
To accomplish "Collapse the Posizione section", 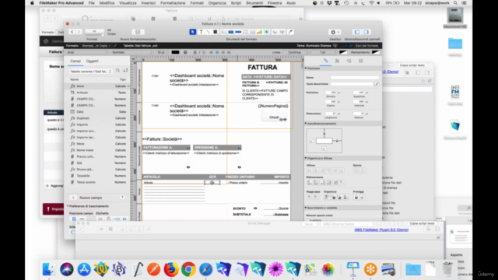I will pyautogui.click(x=306, y=68).
